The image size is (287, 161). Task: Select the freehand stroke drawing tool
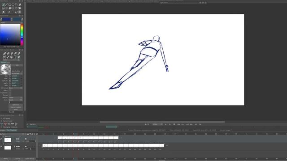point(4,4)
